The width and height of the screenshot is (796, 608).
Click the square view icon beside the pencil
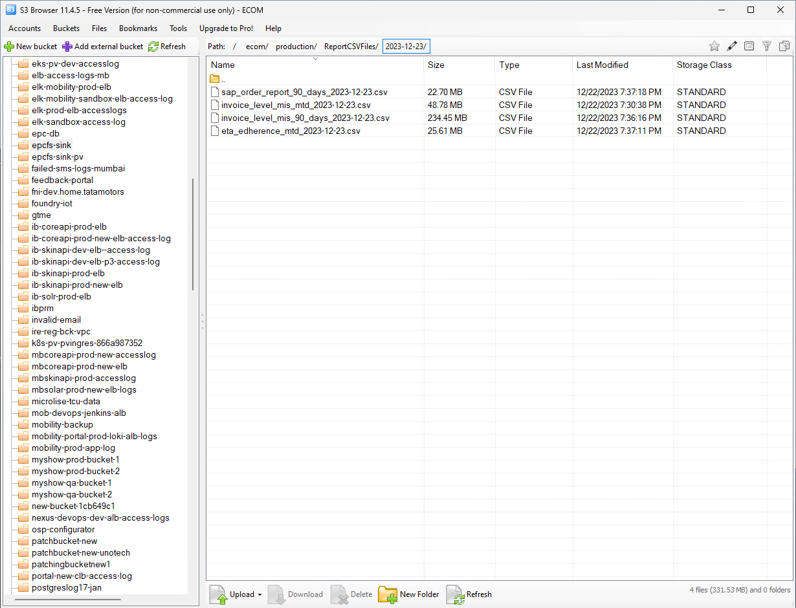point(749,46)
